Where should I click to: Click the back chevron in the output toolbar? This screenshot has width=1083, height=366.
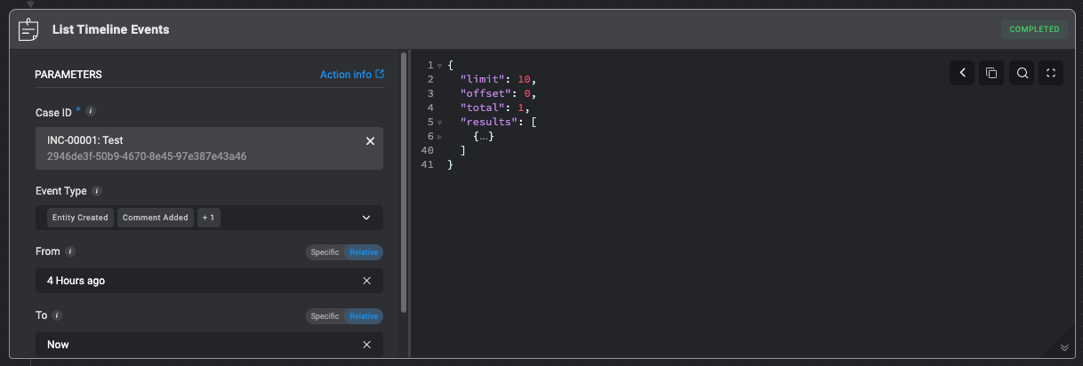[962, 73]
